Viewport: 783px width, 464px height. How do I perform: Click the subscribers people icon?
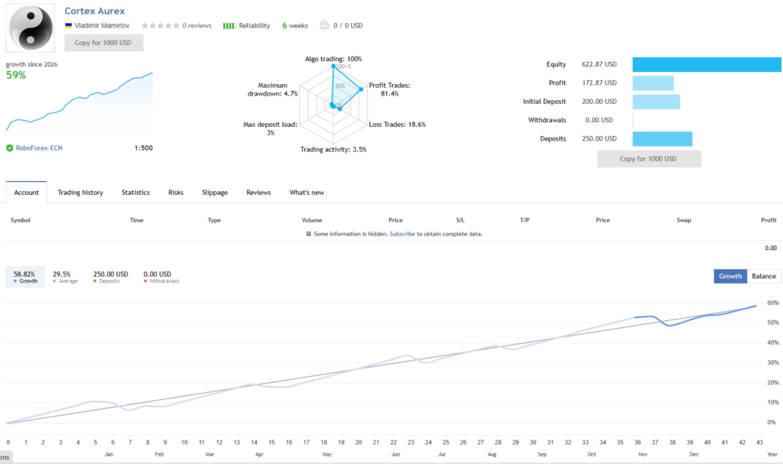pos(324,25)
